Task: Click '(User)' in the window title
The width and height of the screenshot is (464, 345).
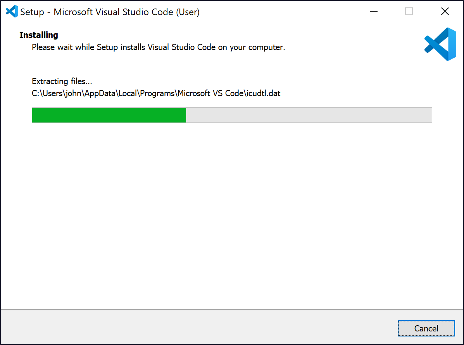Action: pyautogui.click(x=188, y=12)
